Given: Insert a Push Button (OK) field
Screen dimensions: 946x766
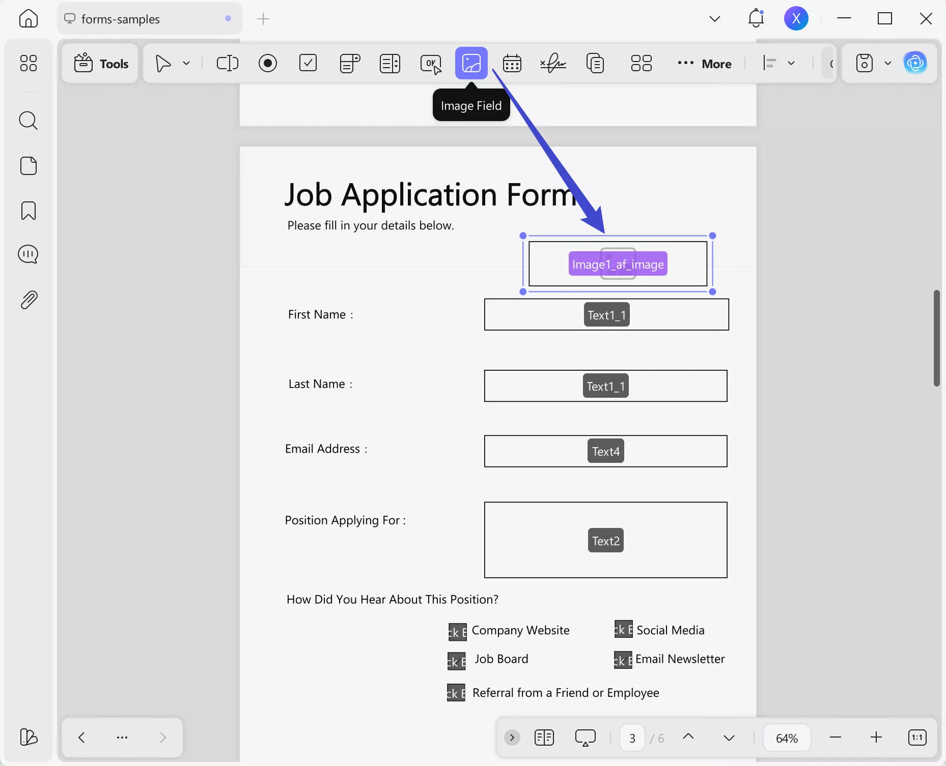Looking at the screenshot, I should click(x=431, y=63).
